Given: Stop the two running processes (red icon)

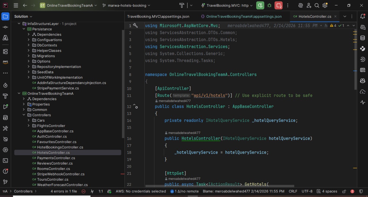Looking at the screenshot, I should (x=278, y=5).
